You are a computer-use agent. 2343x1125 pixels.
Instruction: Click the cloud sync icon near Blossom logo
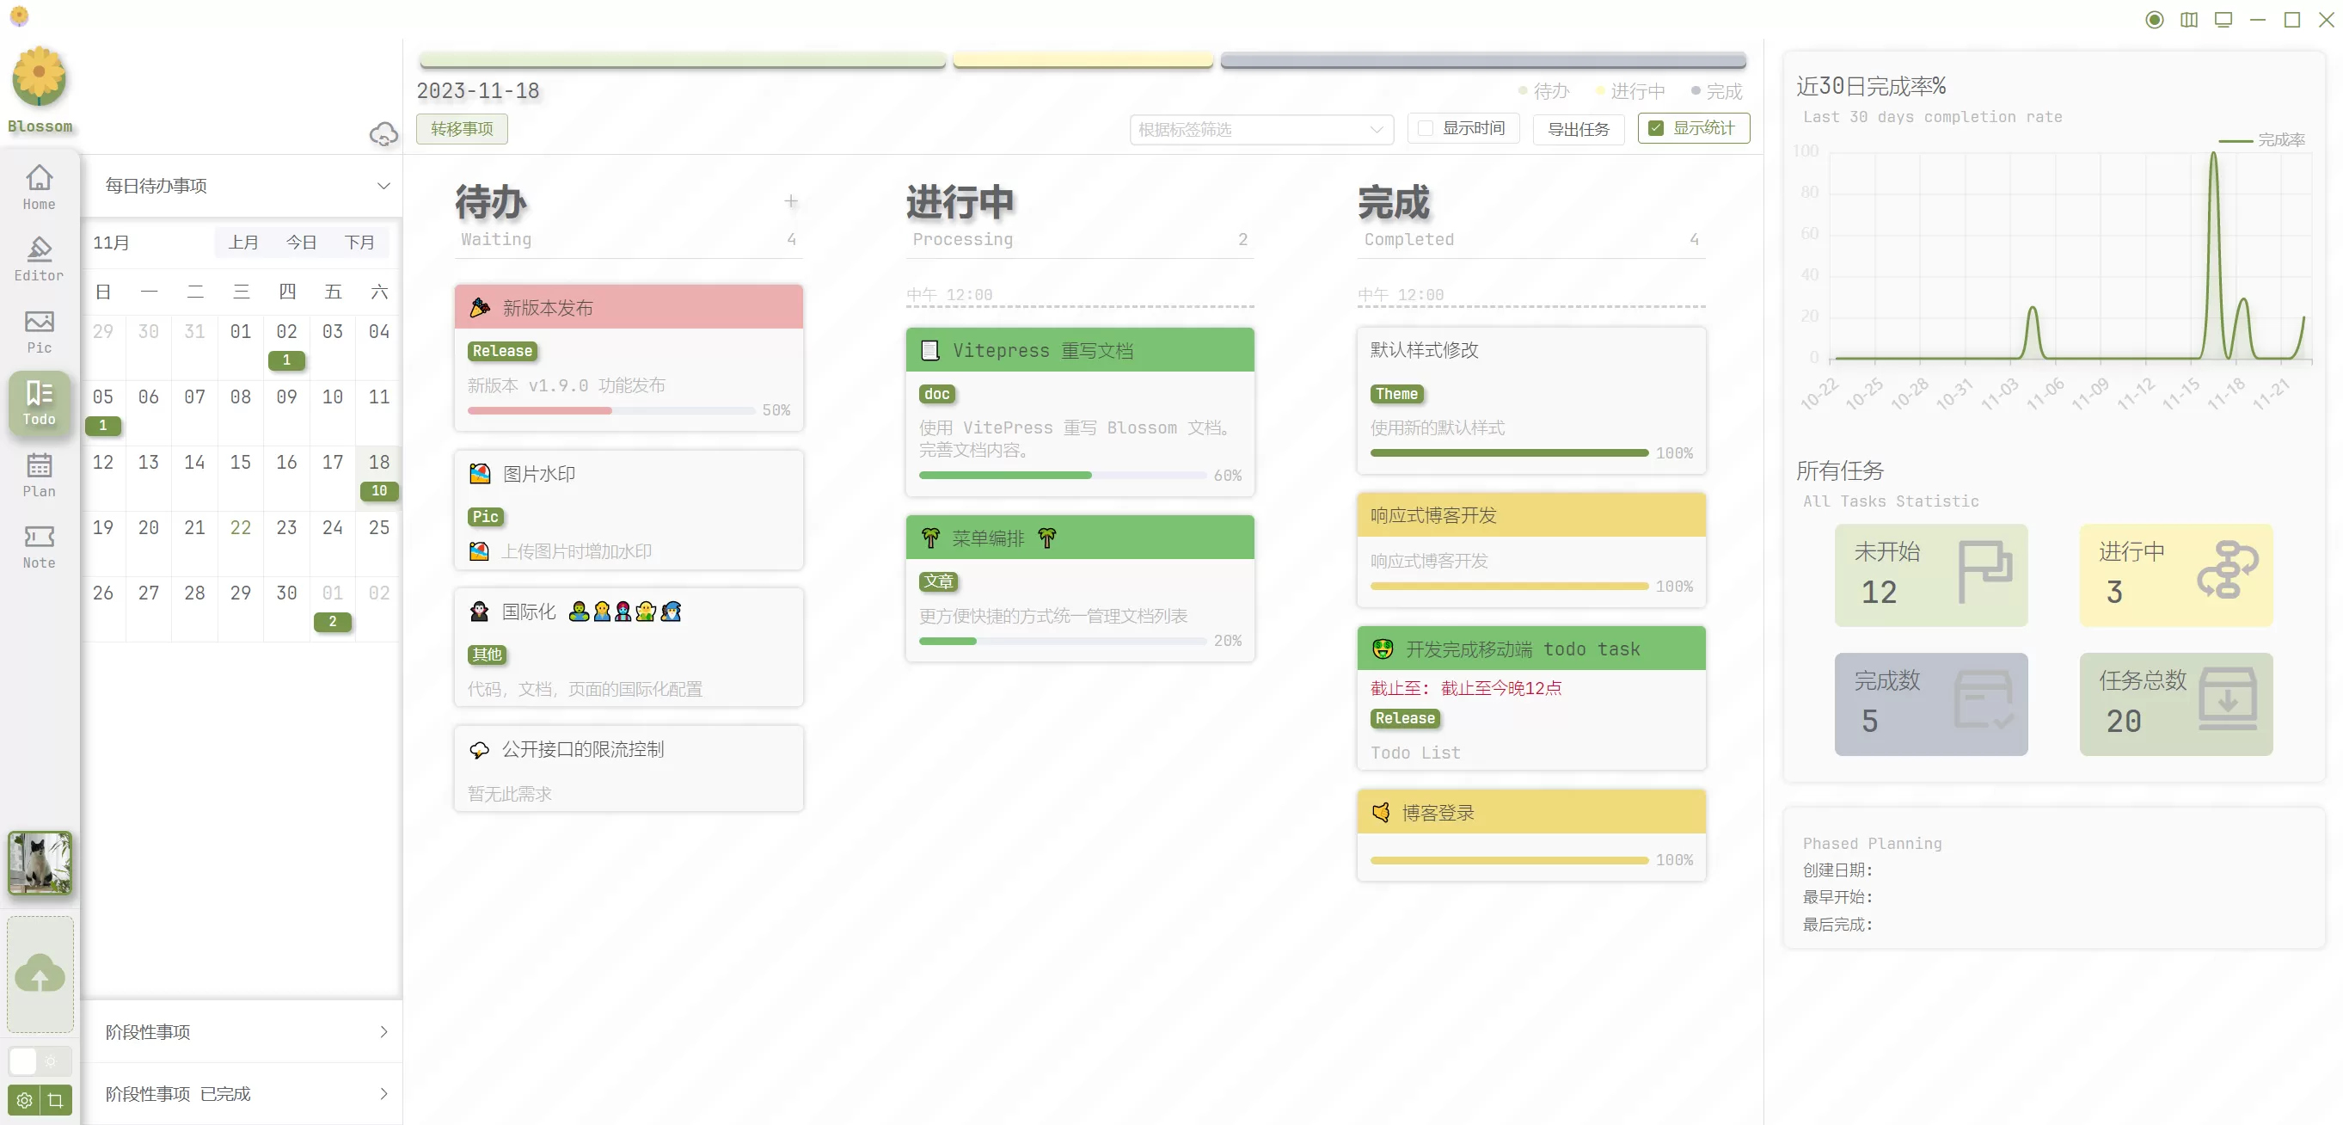383,135
